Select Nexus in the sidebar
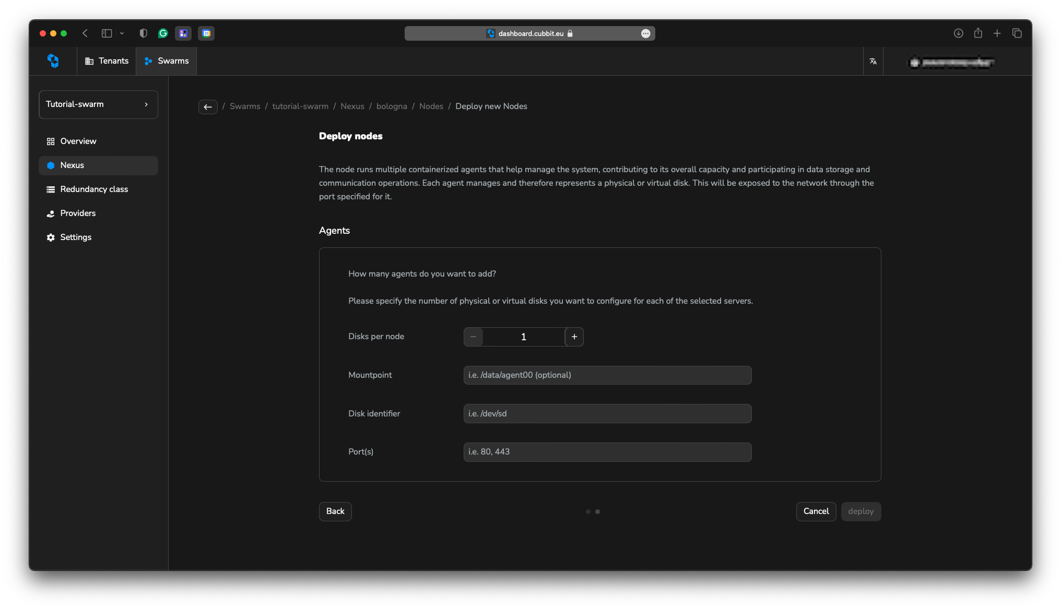Image resolution: width=1061 pixels, height=609 pixels. (98, 165)
